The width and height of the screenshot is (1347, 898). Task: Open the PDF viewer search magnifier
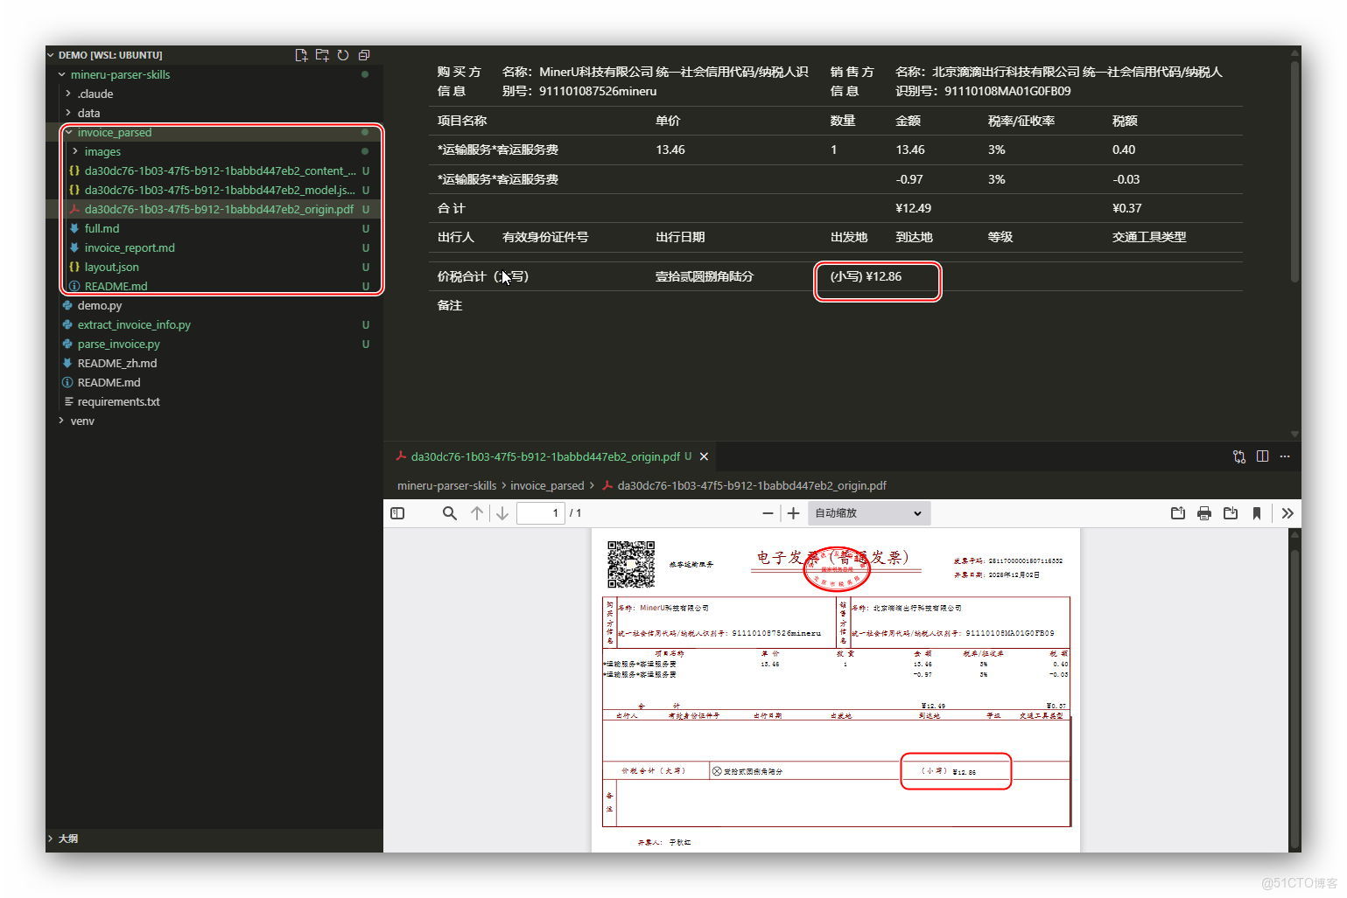[x=449, y=513]
